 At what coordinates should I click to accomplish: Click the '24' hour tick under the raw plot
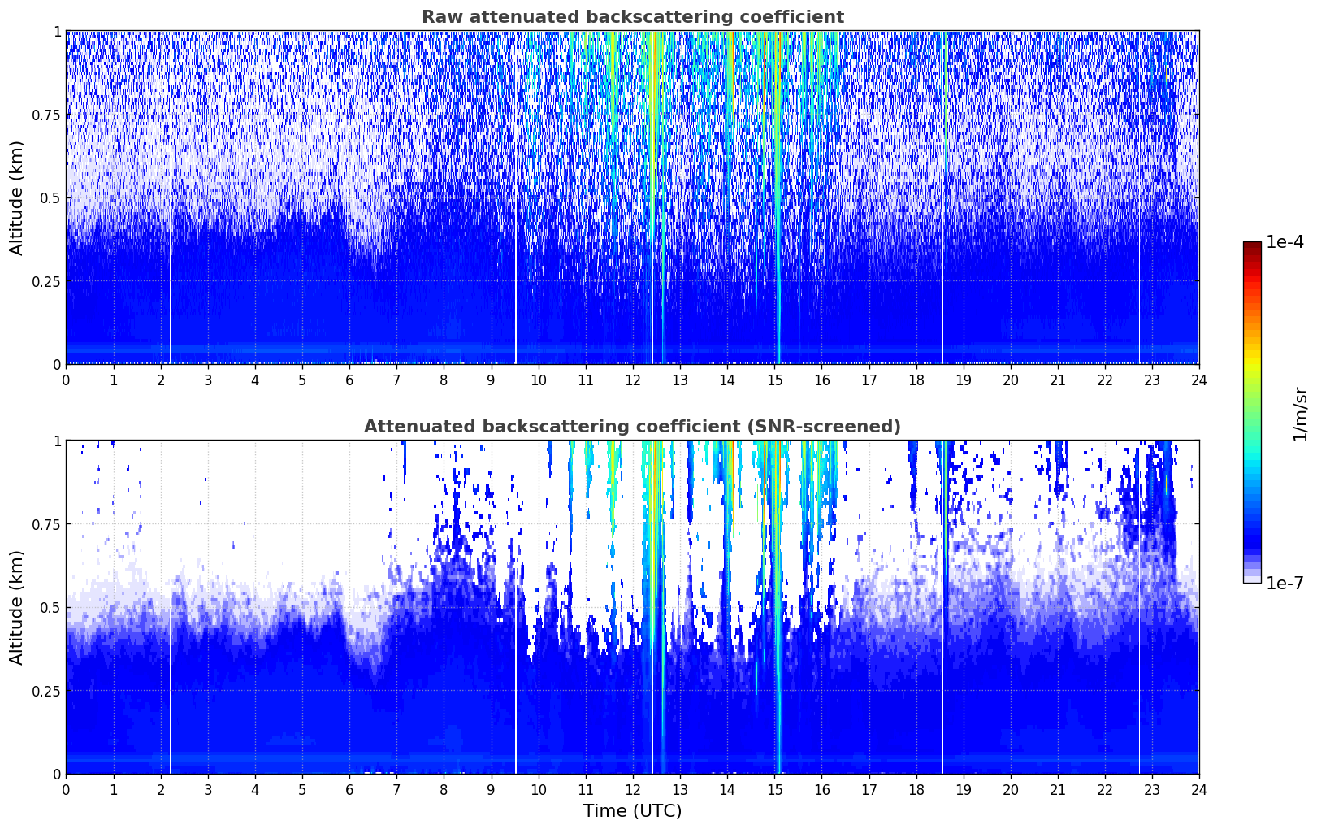(1198, 380)
